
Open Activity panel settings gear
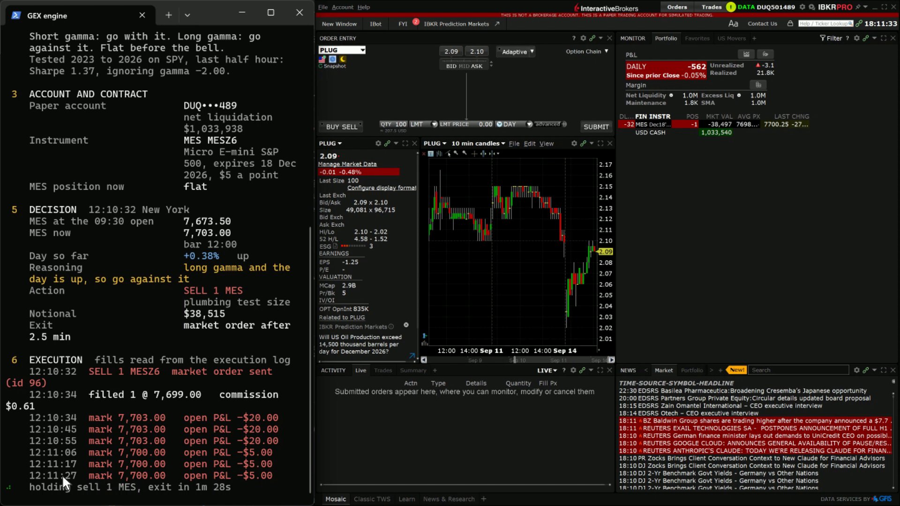[x=573, y=370]
